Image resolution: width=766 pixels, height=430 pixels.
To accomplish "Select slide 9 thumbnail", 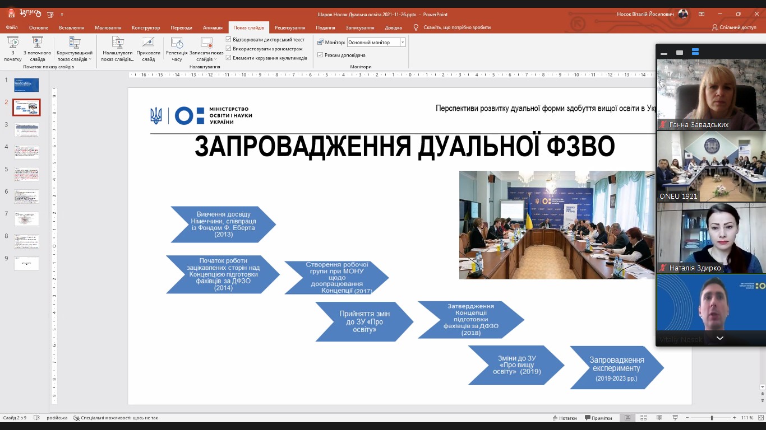I will (26, 264).
